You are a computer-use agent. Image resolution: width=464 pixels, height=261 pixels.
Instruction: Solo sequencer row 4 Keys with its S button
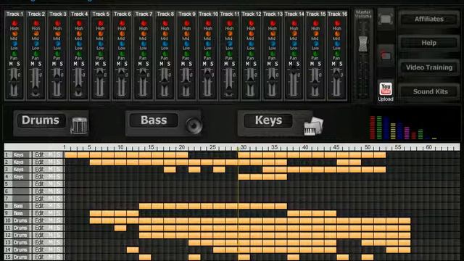(x=58, y=177)
